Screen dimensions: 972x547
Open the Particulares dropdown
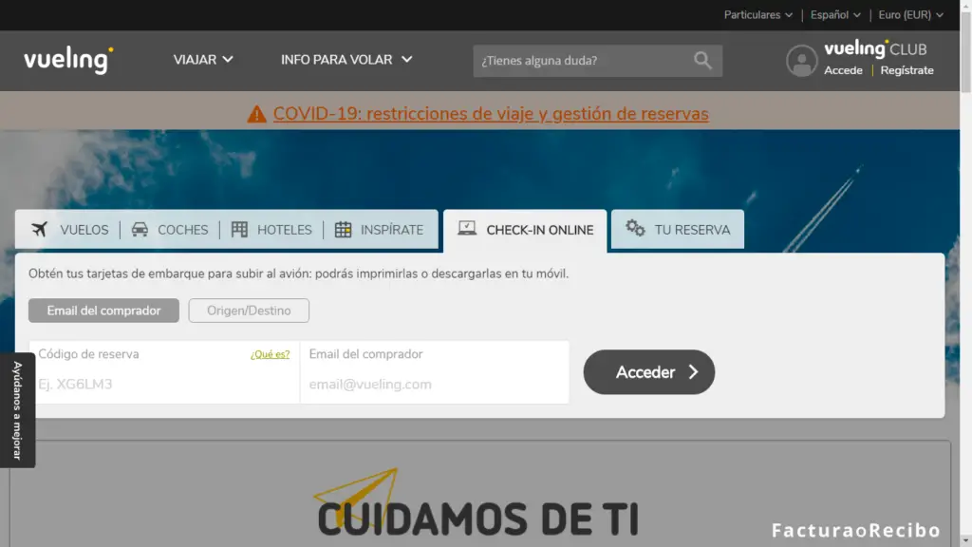(758, 15)
